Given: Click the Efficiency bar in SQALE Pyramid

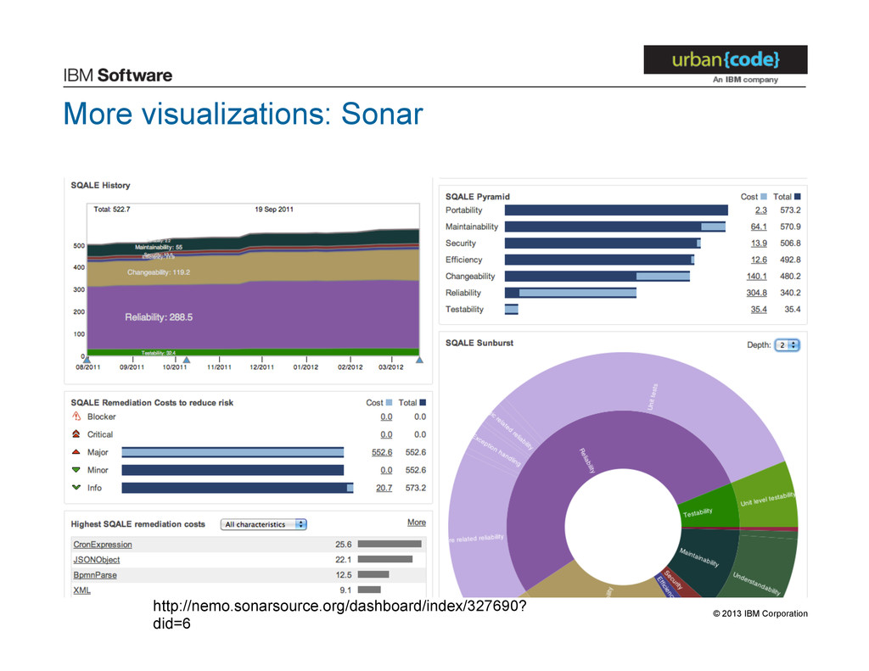Looking at the screenshot, I should (x=600, y=260).
